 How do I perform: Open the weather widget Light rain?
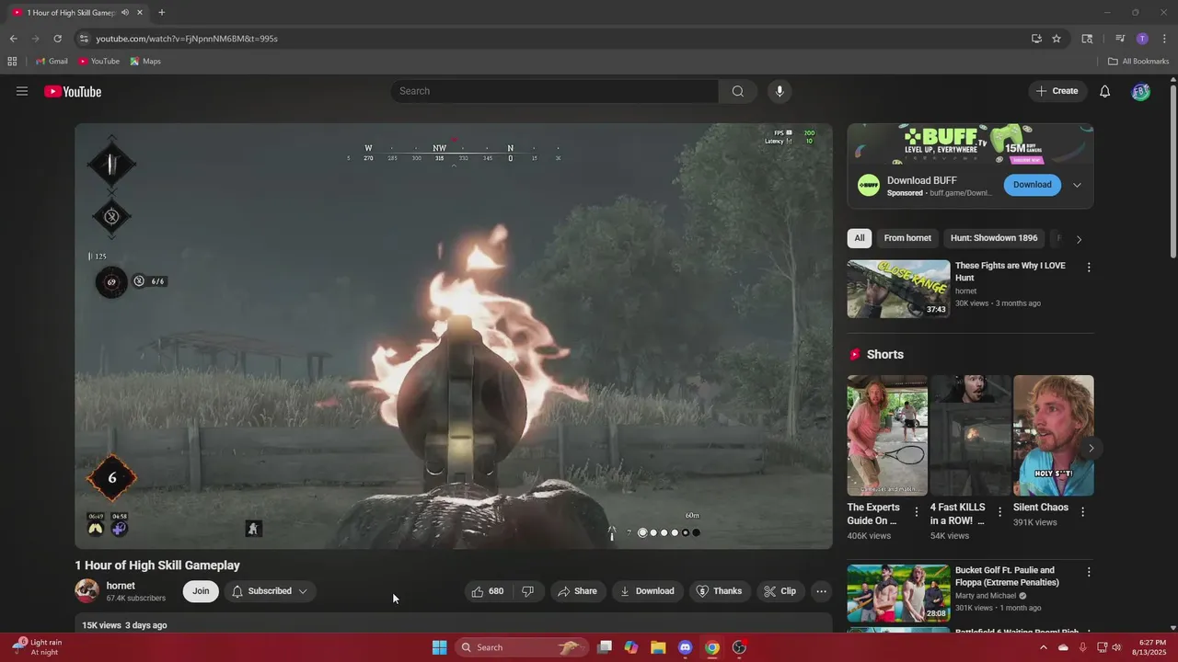click(x=37, y=647)
